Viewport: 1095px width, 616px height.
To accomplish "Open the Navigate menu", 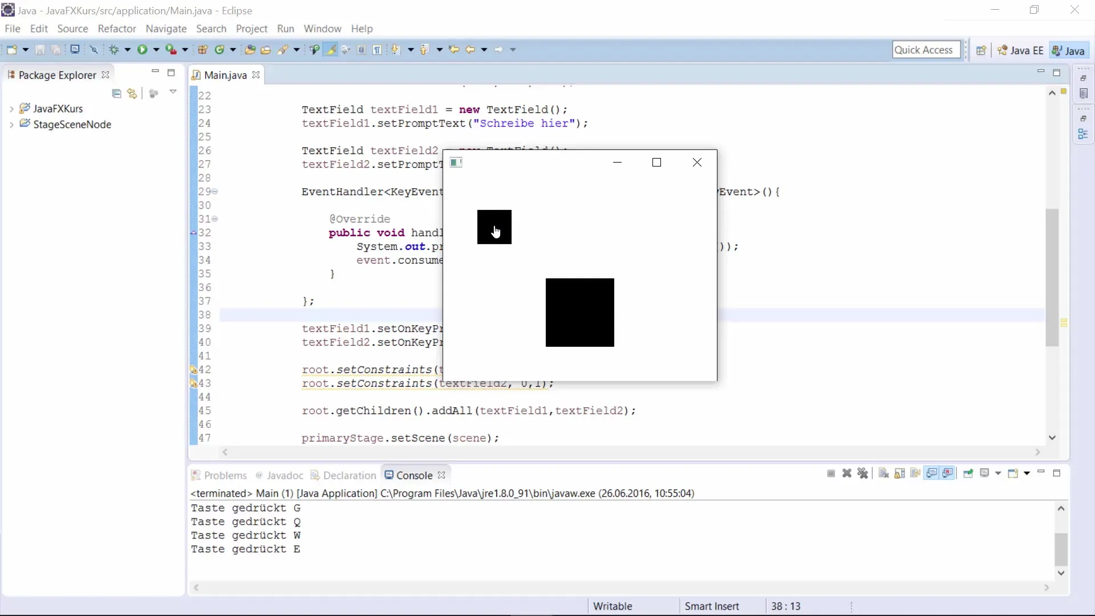I will (166, 29).
